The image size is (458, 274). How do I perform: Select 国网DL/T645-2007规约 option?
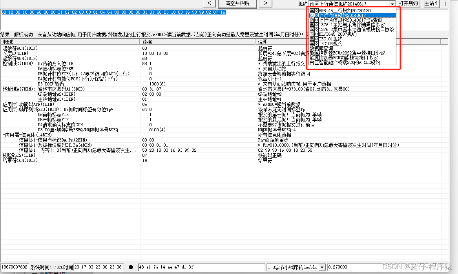point(352,34)
